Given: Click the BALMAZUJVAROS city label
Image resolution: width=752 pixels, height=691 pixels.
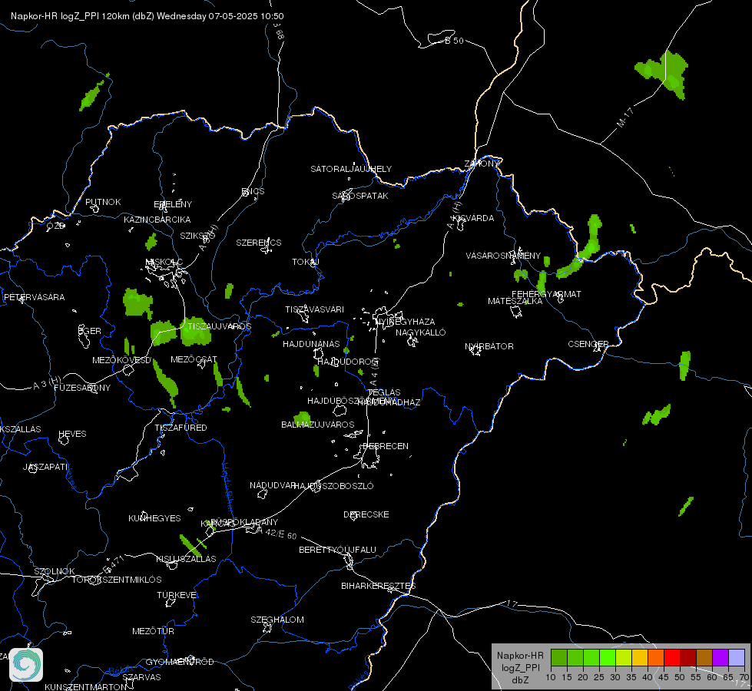Looking at the screenshot, I should [318, 425].
